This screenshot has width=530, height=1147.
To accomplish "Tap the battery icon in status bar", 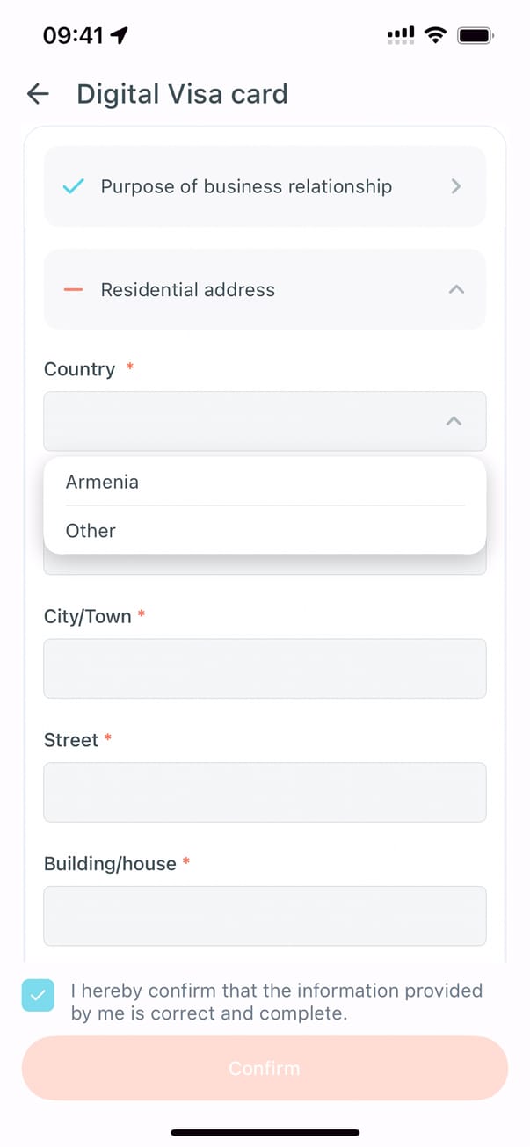I will pos(476,35).
